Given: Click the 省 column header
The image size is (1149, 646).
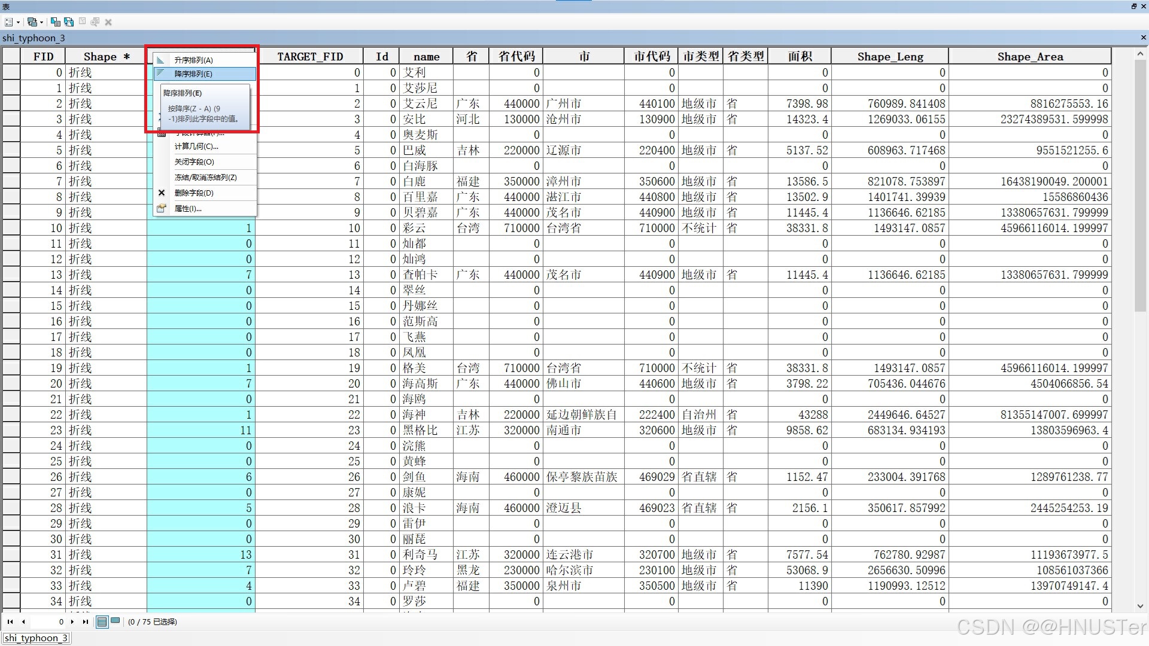Looking at the screenshot, I should pos(471,56).
